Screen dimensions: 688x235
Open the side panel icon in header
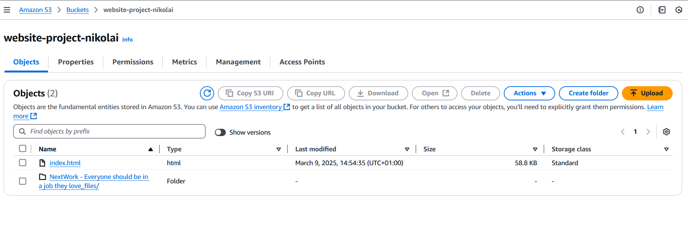(x=662, y=10)
